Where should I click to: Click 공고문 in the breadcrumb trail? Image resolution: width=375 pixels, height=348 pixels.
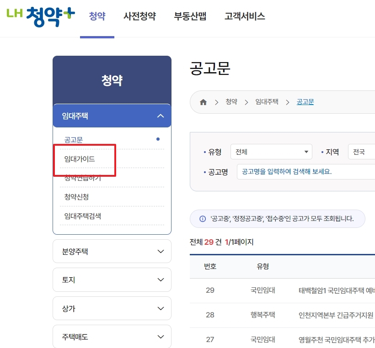(304, 101)
